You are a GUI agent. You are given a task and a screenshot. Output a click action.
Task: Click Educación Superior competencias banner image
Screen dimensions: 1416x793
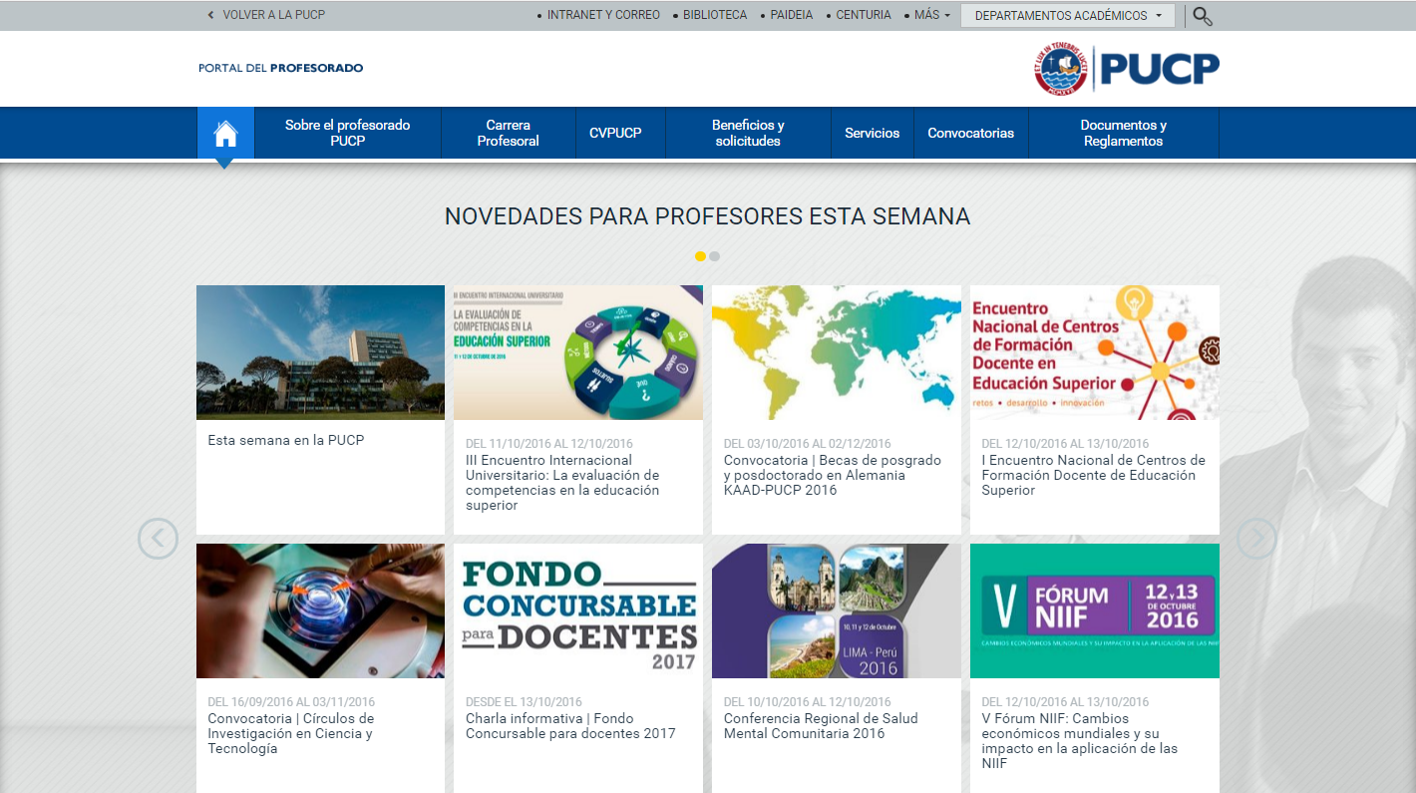point(578,352)
